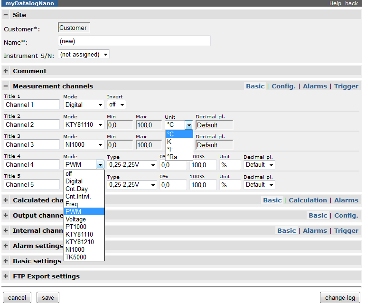Select K in the unit list

click(179, 142)
